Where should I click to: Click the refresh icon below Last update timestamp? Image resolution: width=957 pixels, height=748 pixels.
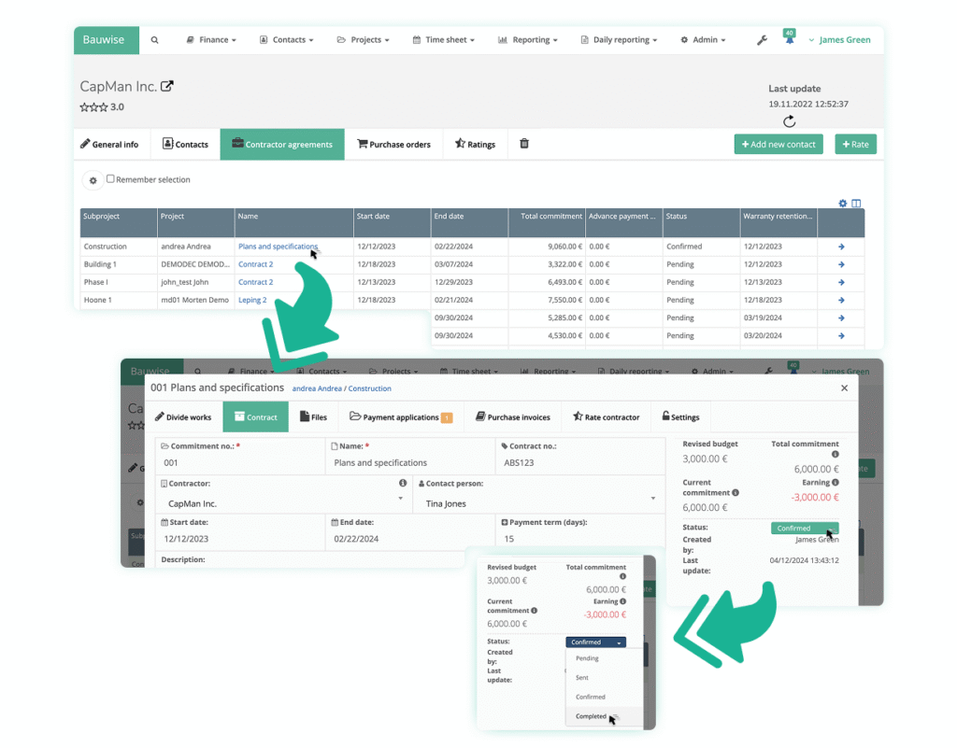coord(790,121)
